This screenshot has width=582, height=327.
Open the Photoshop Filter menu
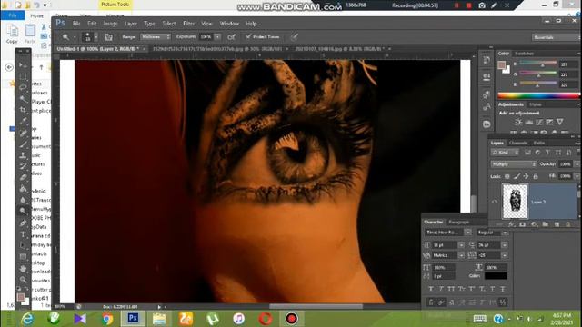pos(188,24)
